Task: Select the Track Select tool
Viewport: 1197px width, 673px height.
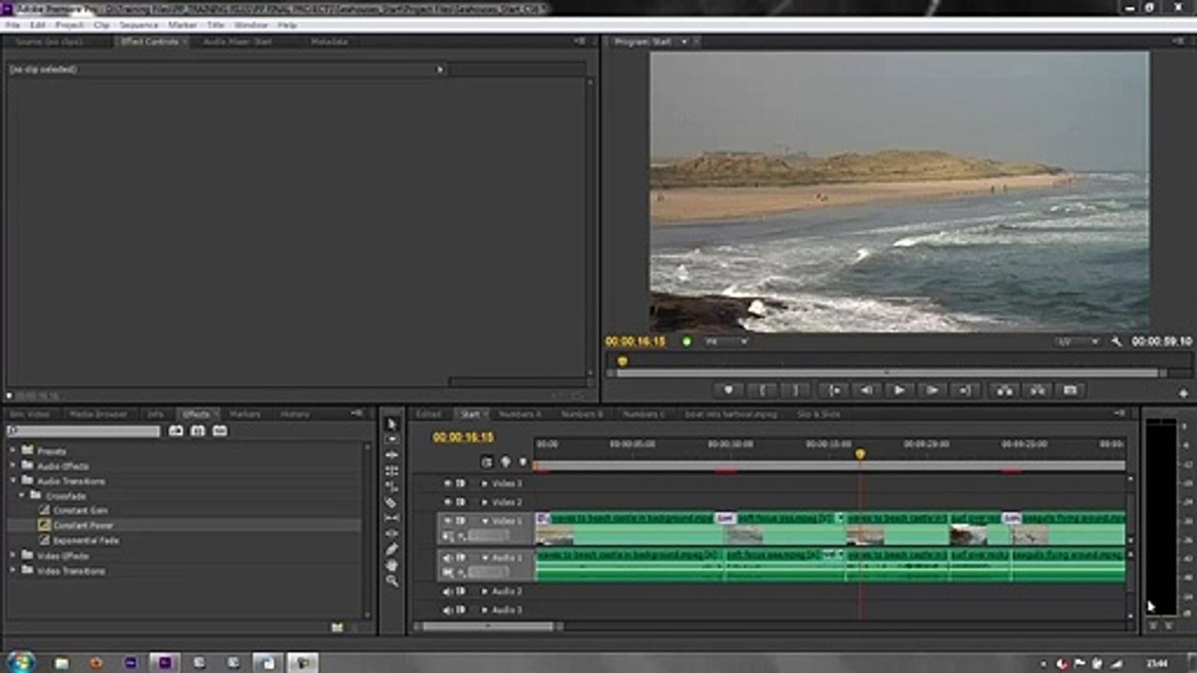Action: tap(392, 439)
